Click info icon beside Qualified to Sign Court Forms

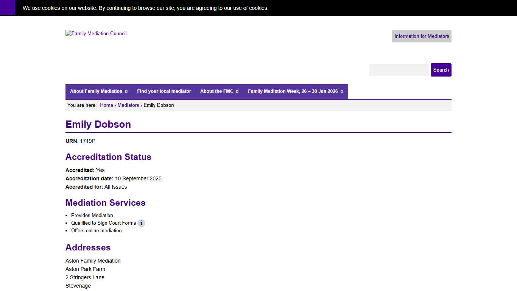pyautogui.click(x=141, y=223)
